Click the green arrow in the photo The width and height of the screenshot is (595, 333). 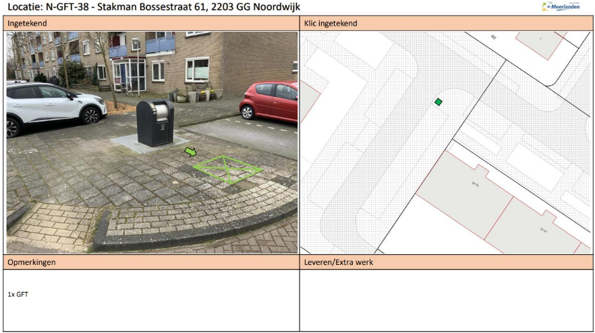coord(191,152)
